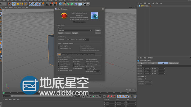The image size is (191, 107).
Task: Toggle the X axis lock
Action: [x=31, y=4]
